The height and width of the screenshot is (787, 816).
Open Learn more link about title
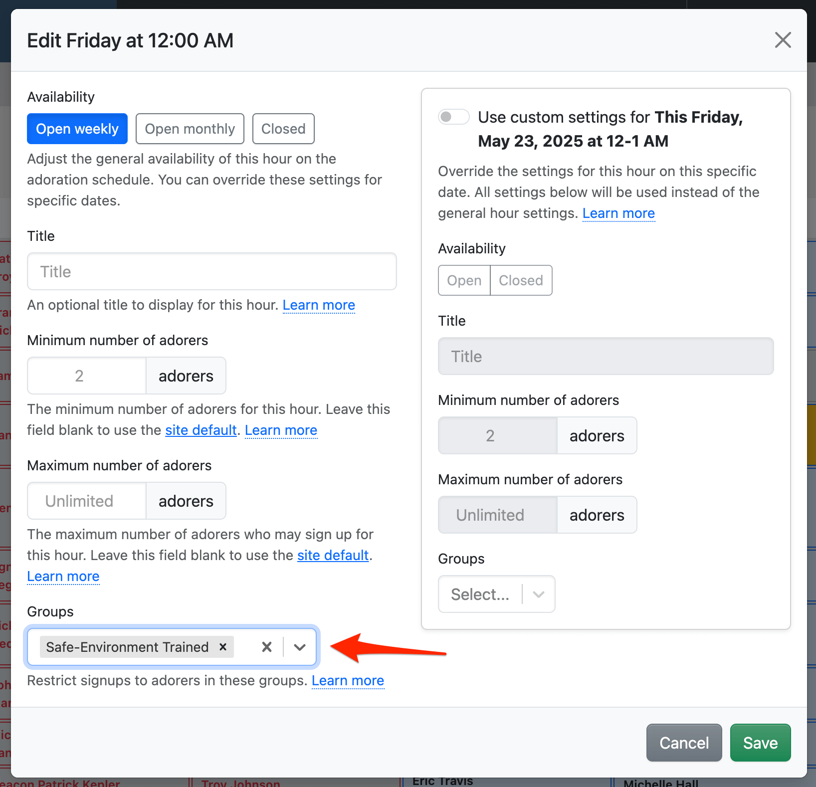(319, 305)
